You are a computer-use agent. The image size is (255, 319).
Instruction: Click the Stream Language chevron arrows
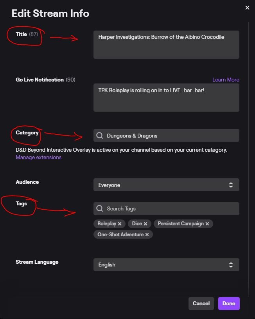(231, 265)
